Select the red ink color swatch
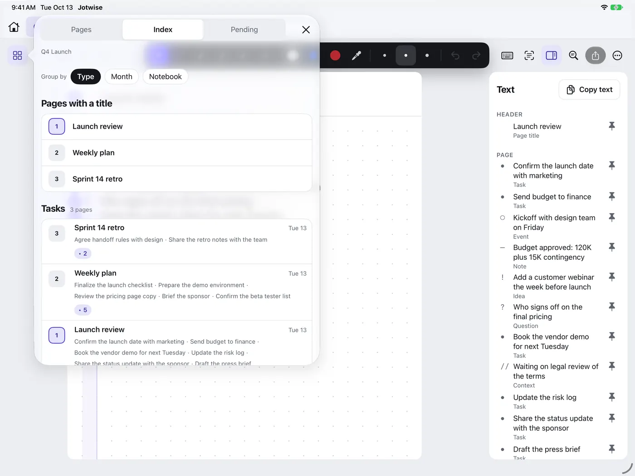The height and width of the screenshot is (476, 635). pyautogui.click(x=335, y=55)
